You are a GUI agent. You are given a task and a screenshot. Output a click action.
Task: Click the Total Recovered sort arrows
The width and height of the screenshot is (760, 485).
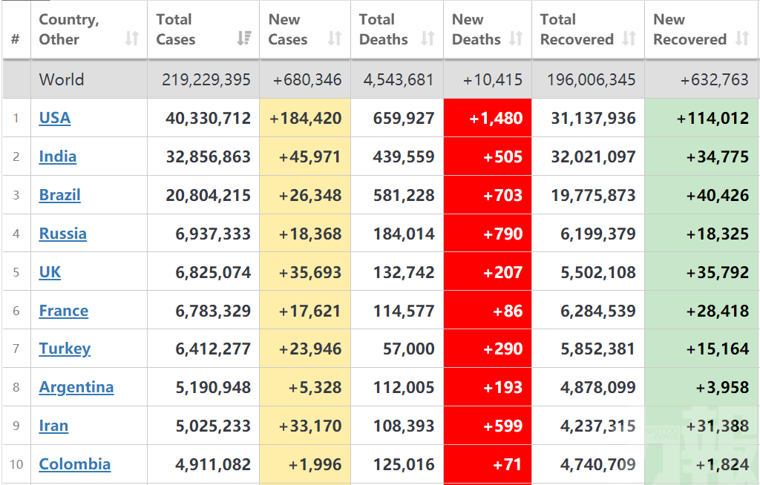click(x=629, y=39)
